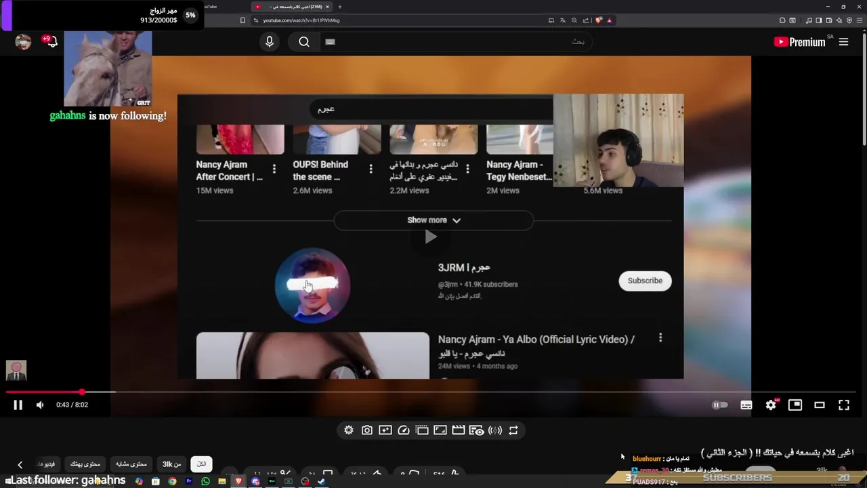Select the 'الكل' filter chip
This screenshot has height=488, width=867.
201,464
